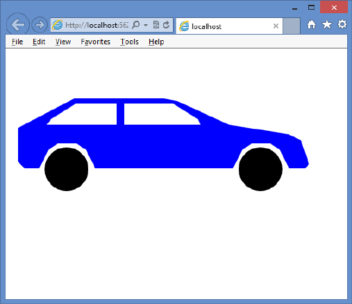Open the Home page icon

[x=312, y=24]
